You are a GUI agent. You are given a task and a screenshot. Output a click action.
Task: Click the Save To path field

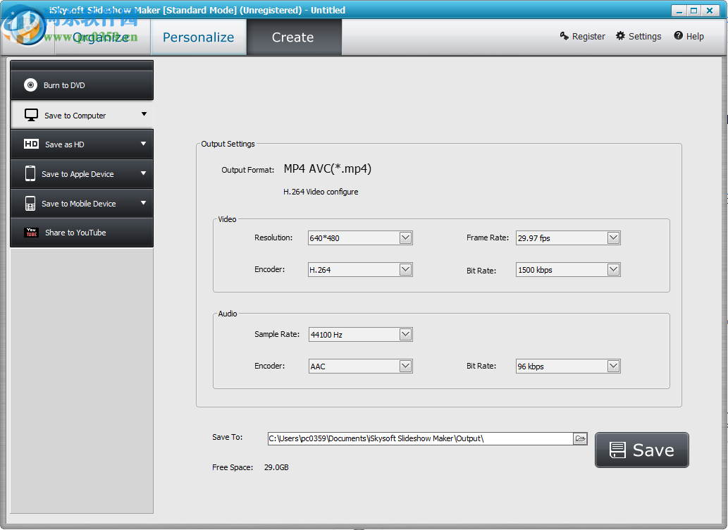tap(419, 438)
